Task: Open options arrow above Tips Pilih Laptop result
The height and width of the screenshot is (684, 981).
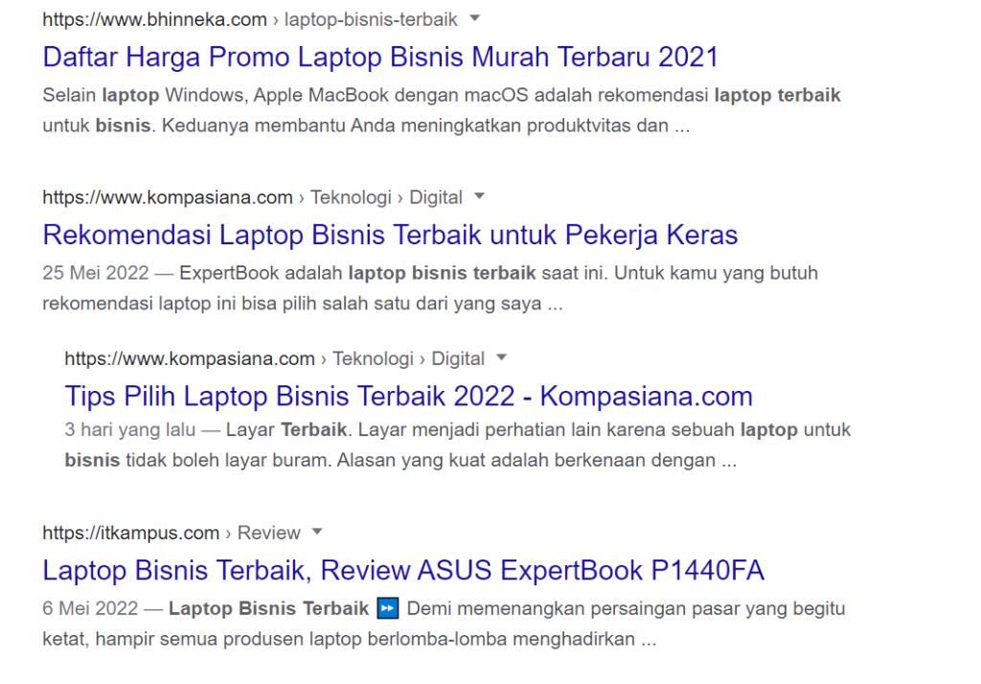Action: (x=502, y=358)
